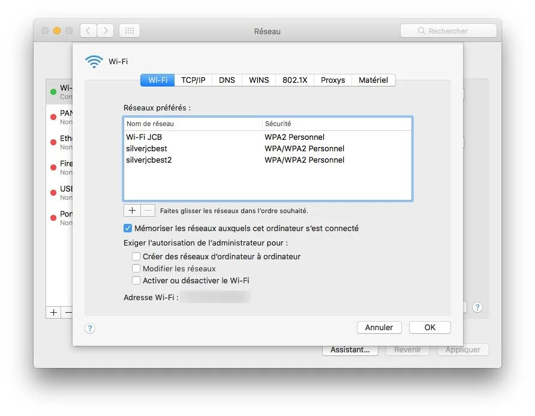Select the silverjcbest2 network row
This screenshot has width=535, height=416.
268,160
